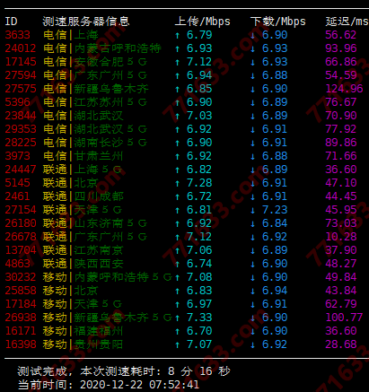Select the 联通 四川成都 server entry
369x392 pixels.
point(83,196)
